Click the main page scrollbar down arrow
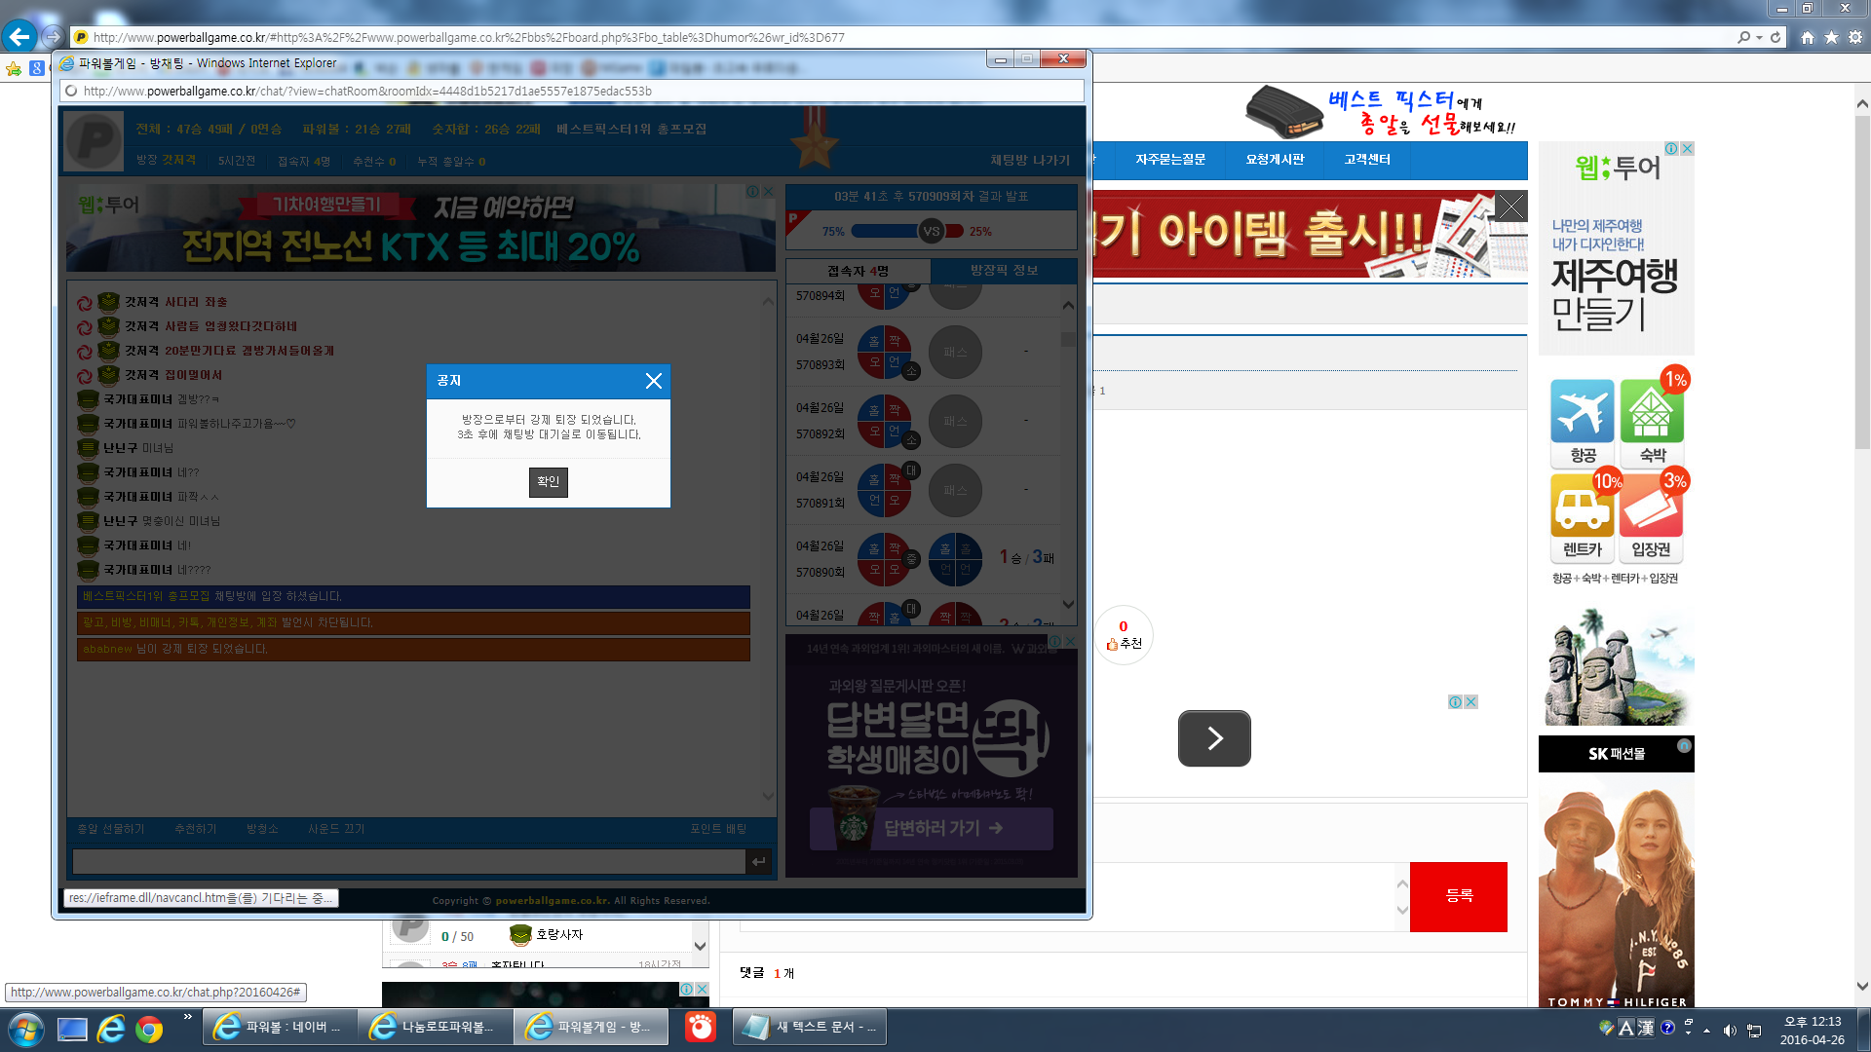Image resolution: width=1871 pixels, height=1052 pixels. pos(1862,986)
